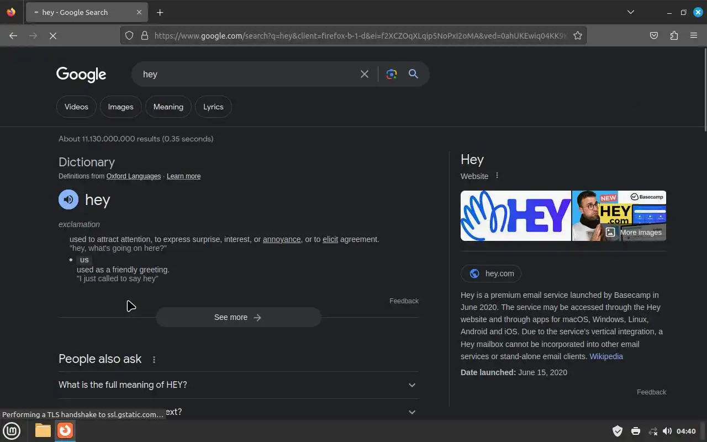Image resolution: width=707 pixels, height=442 pixels.
Task: Click the shield tracking protection icon
Action: 129,35
